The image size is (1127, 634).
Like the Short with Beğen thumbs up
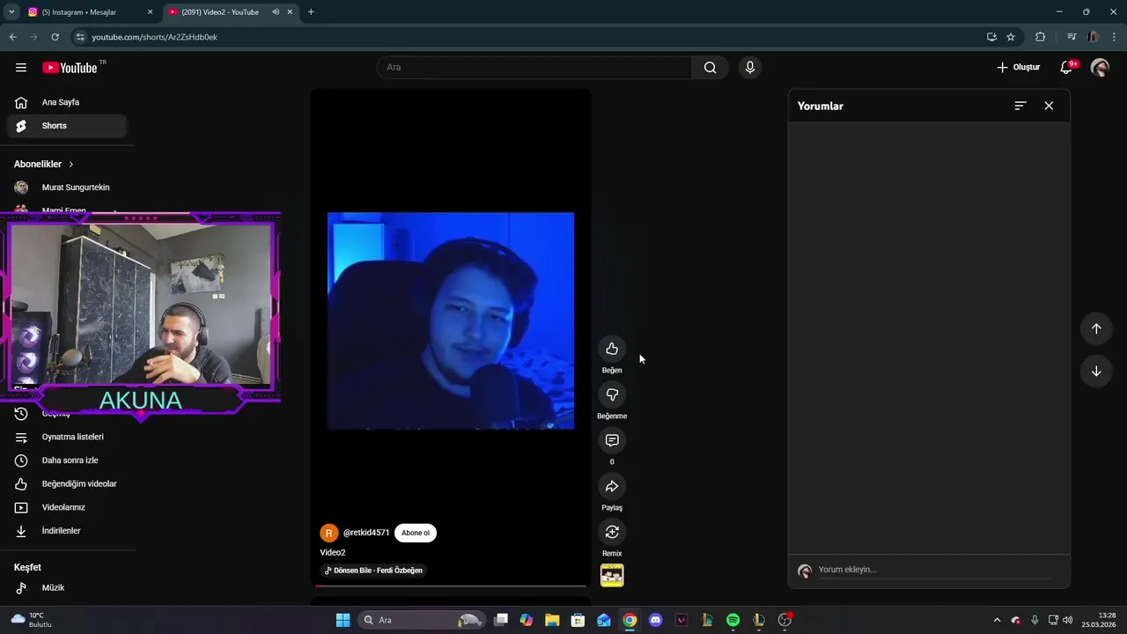tap(612, 349)
